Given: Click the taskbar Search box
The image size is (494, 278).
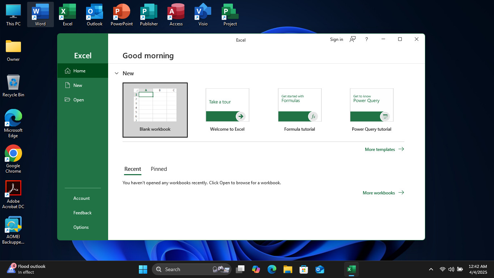Looking at the screenshot, I should coord(192,269).
